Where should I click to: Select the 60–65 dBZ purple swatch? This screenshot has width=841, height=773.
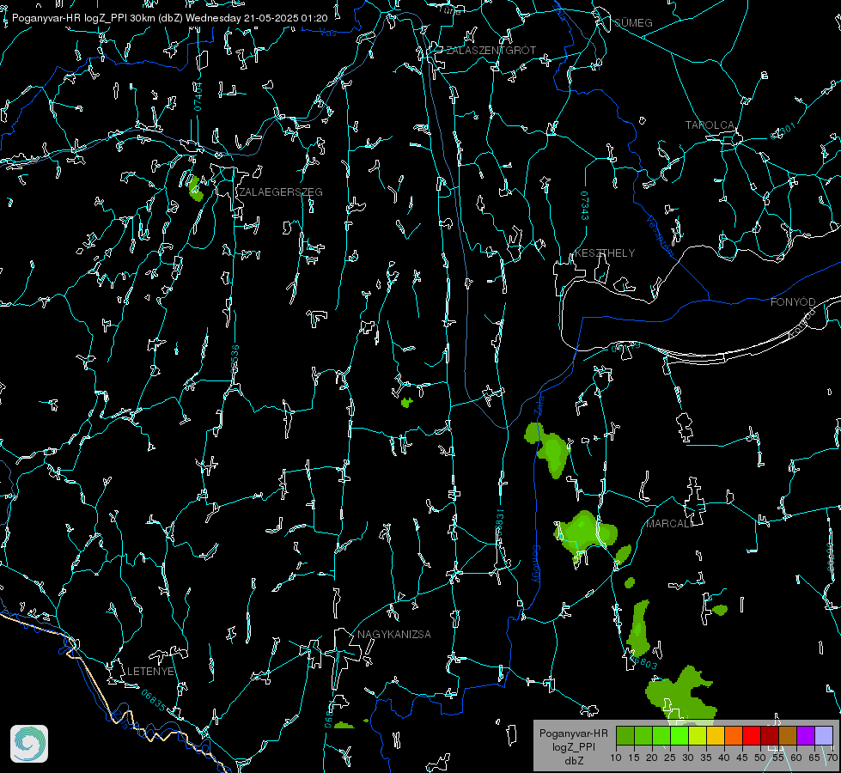pos(806,735)
